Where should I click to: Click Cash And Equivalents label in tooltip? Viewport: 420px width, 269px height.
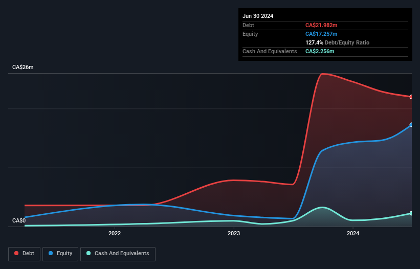[x=270, y=51]
